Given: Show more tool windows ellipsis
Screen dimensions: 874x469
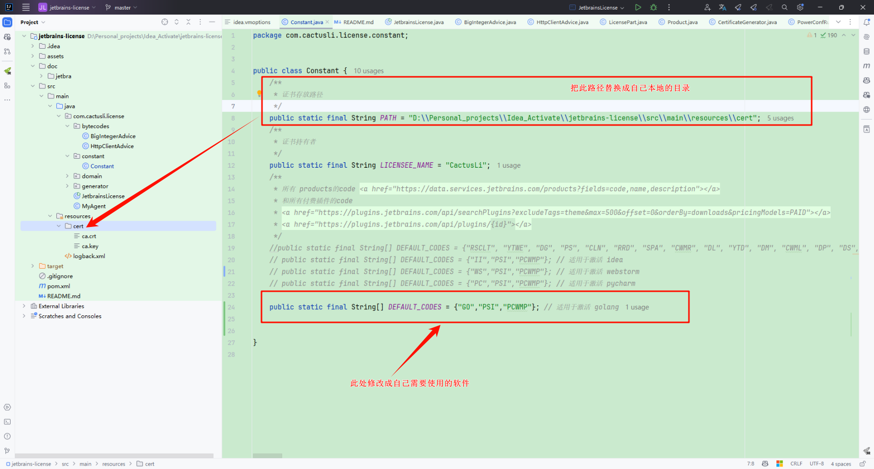Looking at the screenshot, I should pyautogui.click(x=7, y=100).
